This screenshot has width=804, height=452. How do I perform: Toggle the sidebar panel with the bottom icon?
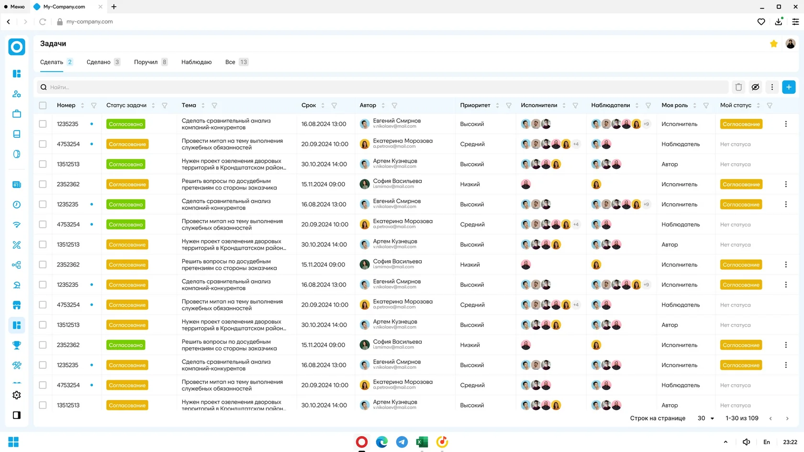coord(17,415)
